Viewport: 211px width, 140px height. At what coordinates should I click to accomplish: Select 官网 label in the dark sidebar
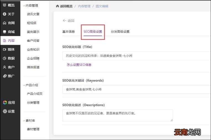click(x=11, y=23)
